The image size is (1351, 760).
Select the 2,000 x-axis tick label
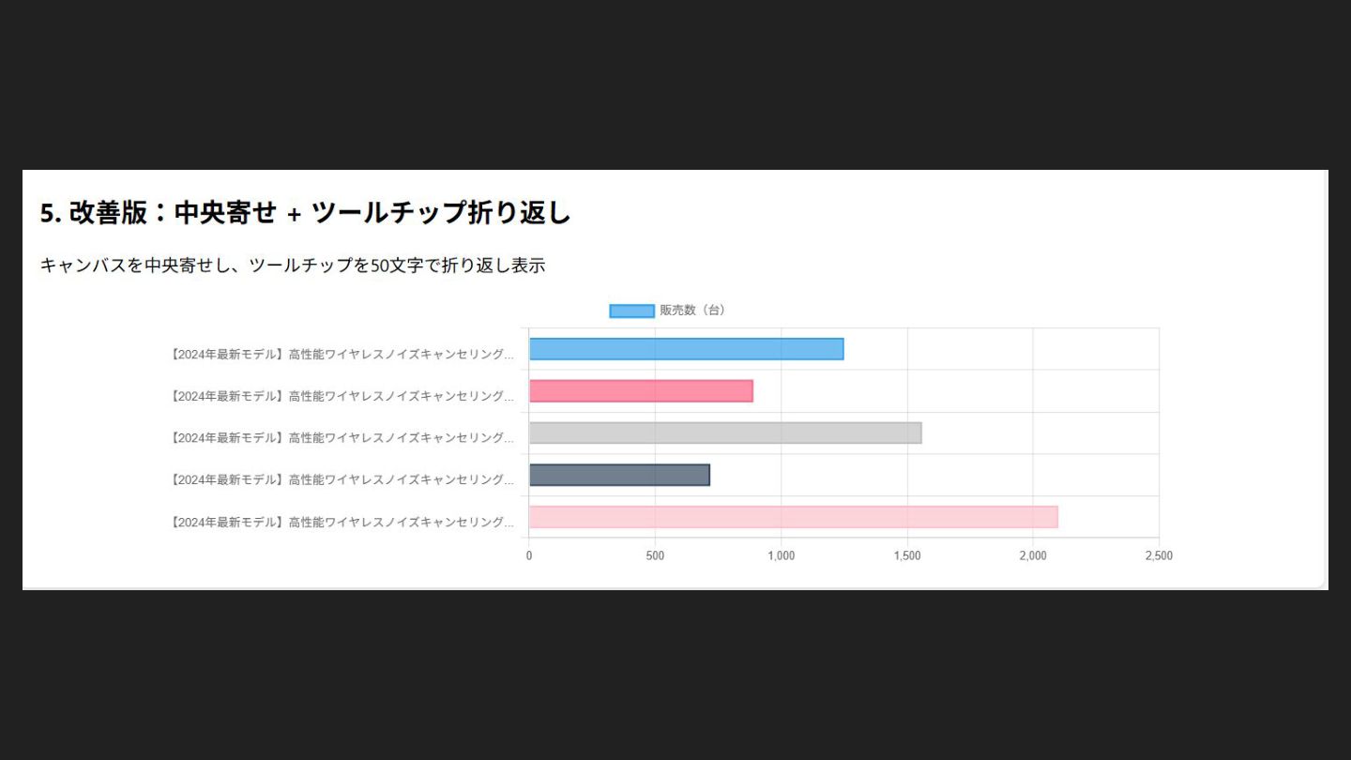pos(1033,556)
